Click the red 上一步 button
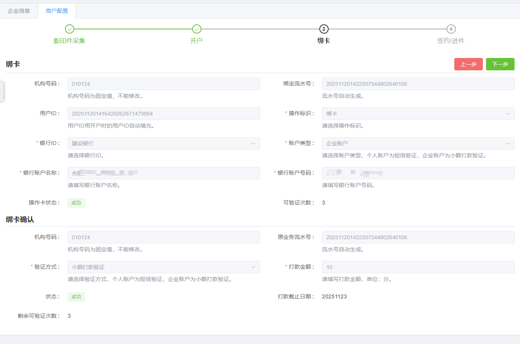The image size is (520, 344). pos(468,64)
